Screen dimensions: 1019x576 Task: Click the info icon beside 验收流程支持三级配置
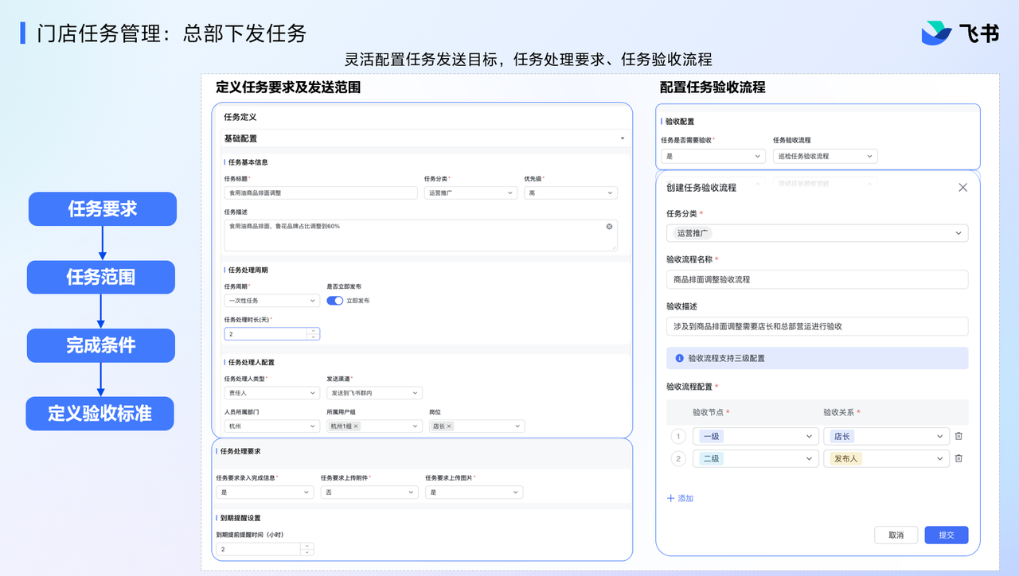pyautogui.click(x=679, y=358)
